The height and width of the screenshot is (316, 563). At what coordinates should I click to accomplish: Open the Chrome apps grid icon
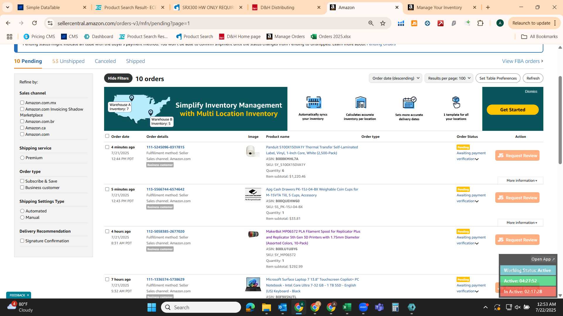tap(9, 37)
